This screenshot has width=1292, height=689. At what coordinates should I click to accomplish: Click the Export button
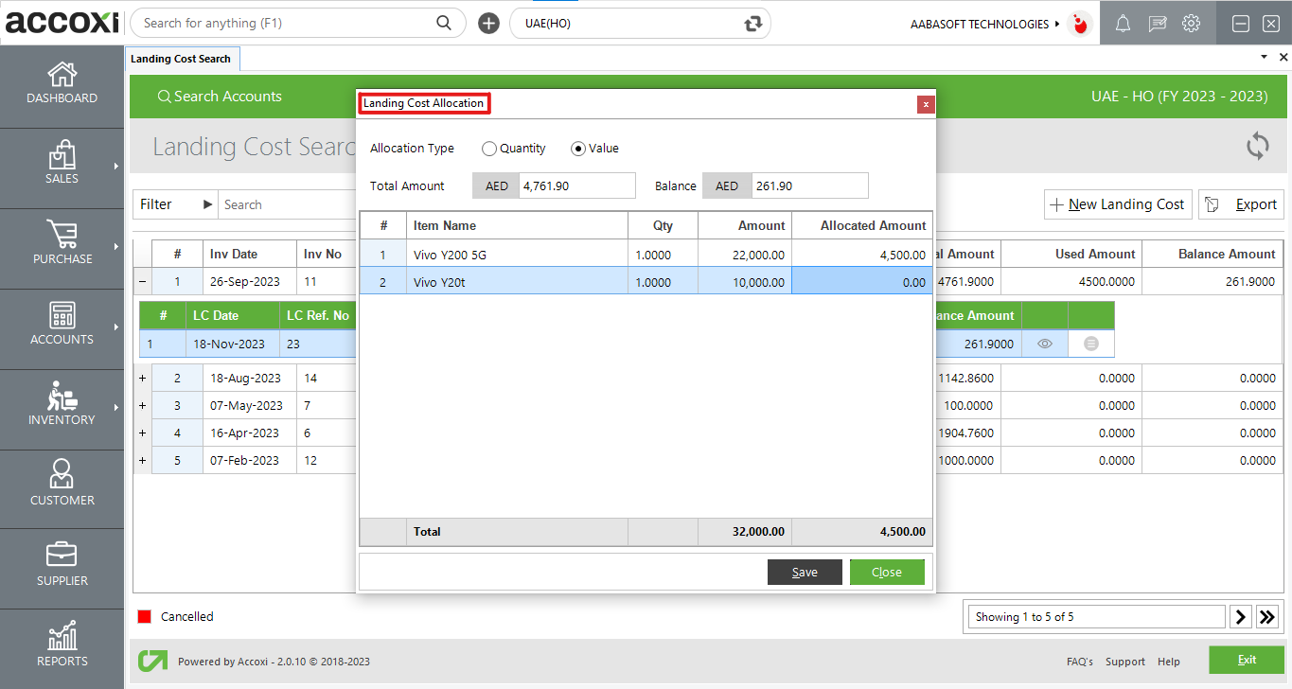pos(1241,204)
